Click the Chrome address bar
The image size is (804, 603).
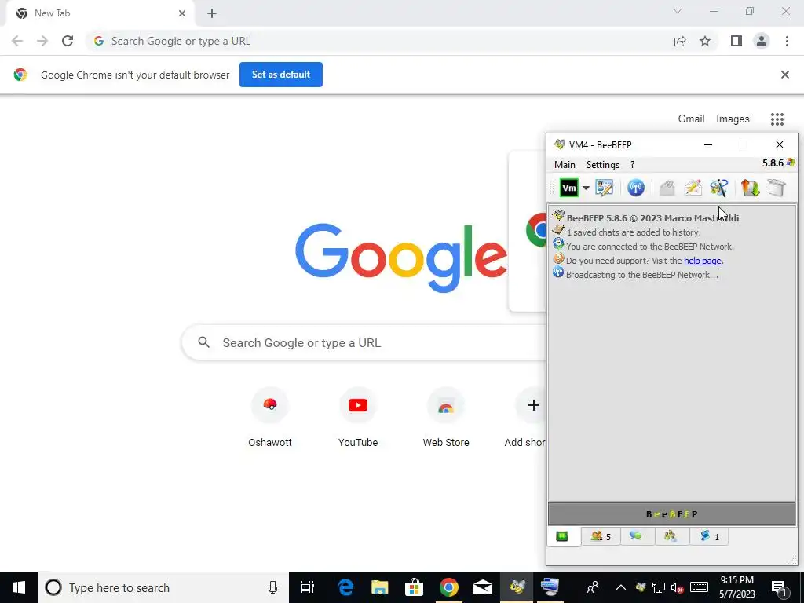point(379,41)
